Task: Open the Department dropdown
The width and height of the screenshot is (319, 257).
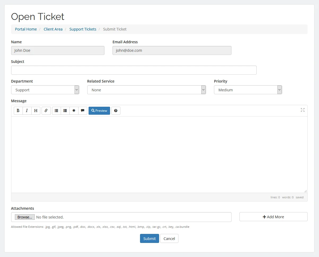Action: [45, 90]
